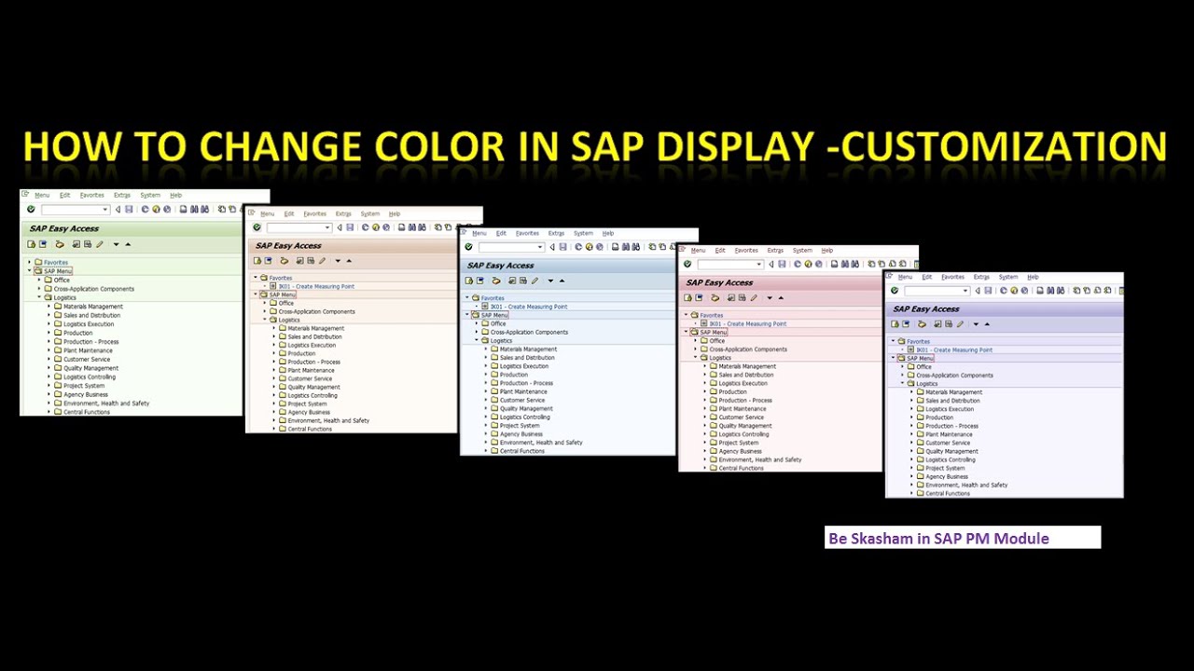Select Logistics Execution folder in pink window

pyautogui.click(x=743, y=383)
